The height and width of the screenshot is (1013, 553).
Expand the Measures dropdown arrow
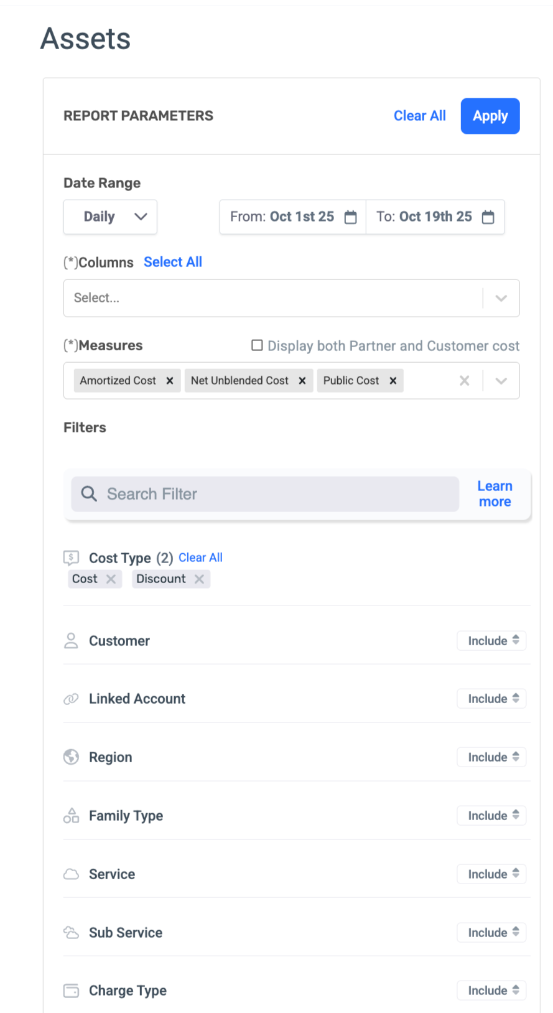tap(501, 381)
